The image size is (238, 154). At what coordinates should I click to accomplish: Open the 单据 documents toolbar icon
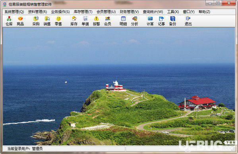[x=85, y=21]
